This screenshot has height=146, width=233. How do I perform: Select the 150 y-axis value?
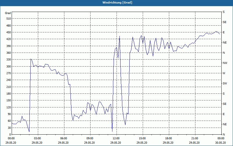pyautogui.click(x=9, y=100)
